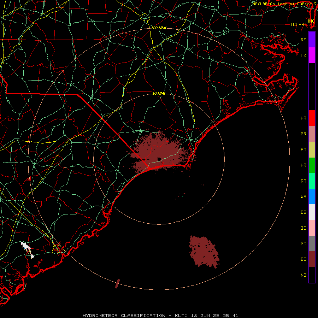Click the GC legend label
Viewport: 318px width, 318px height.
[x=303, y=244]
